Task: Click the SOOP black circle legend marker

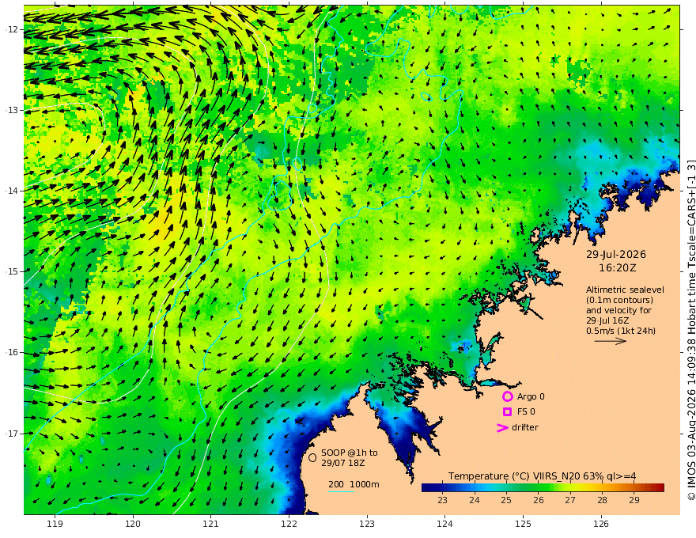Action: pos(312,457)
